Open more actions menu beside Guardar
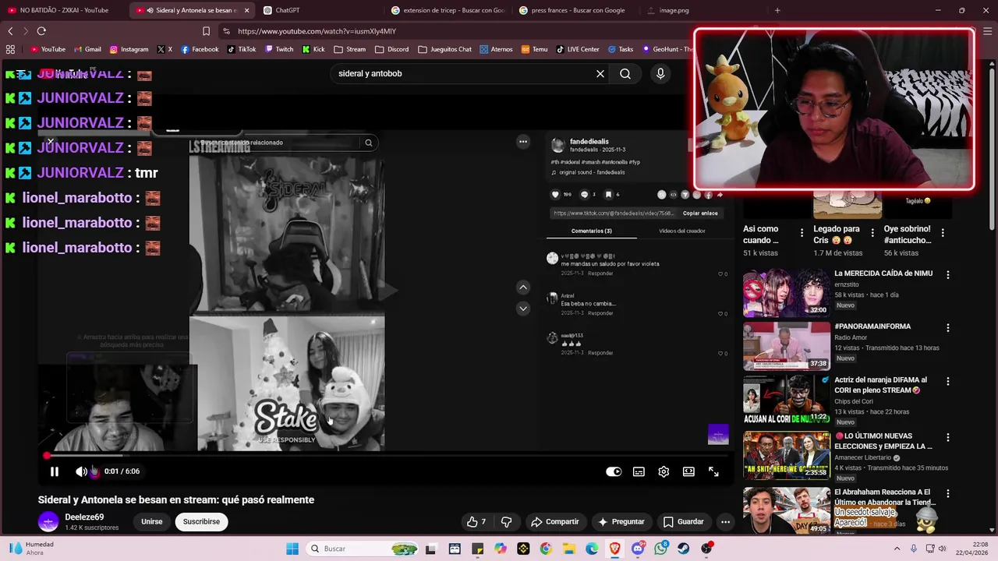The width and height of the screenshot is (998, 561). click(725, 522)
